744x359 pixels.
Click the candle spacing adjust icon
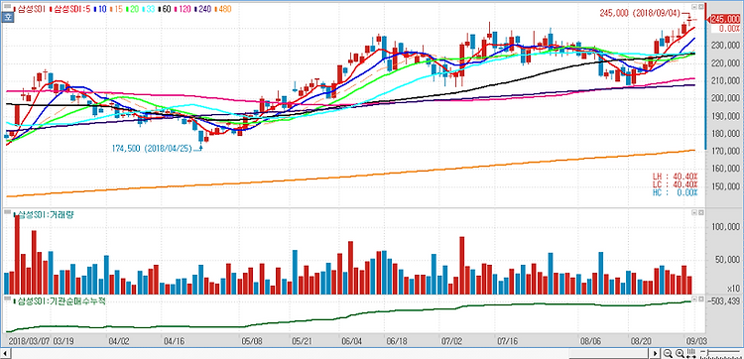click(690, 353)
